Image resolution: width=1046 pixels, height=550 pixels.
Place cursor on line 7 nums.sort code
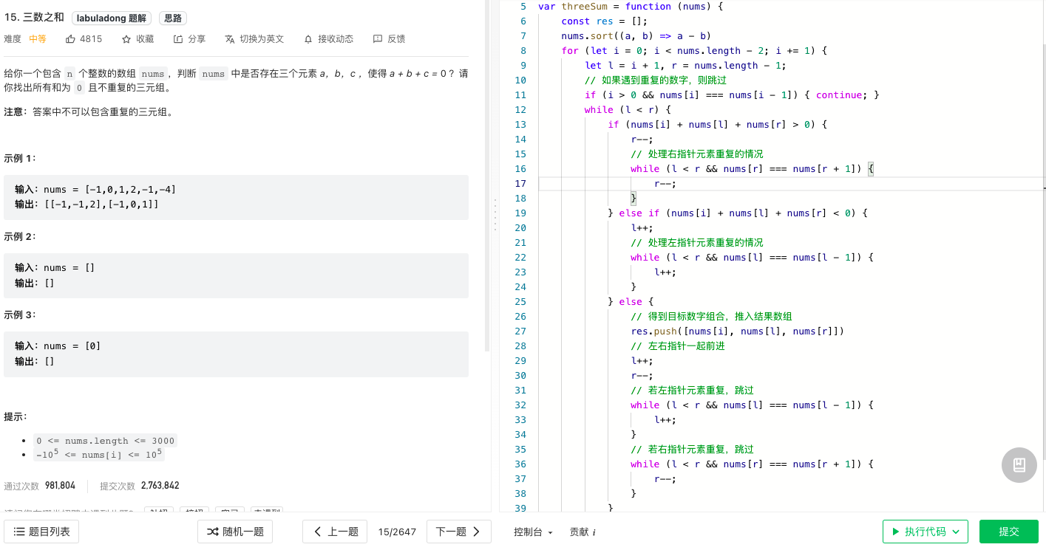click(636, 35)
